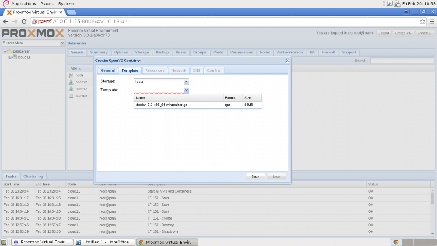This screenshot has width=437, height=246.
Task: Click the Proxmox logo
Action: point(33,33)
